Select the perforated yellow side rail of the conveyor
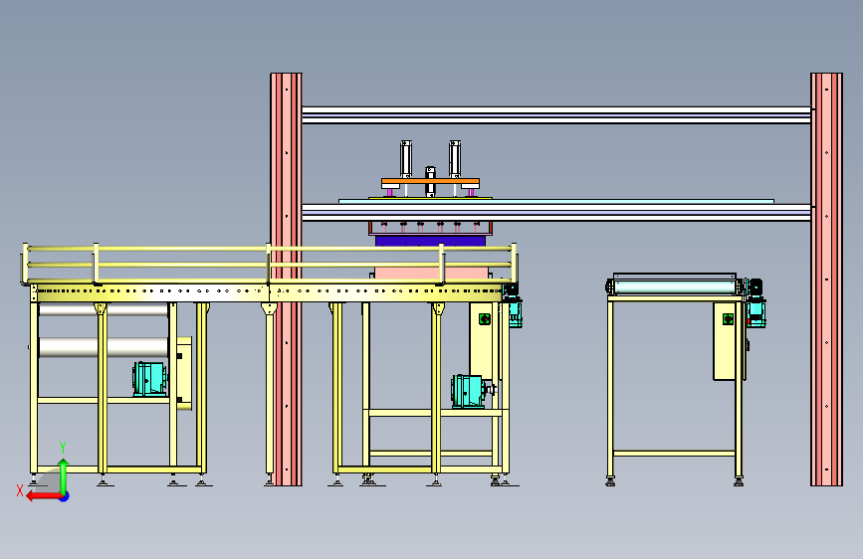 (x=268, y=291)
